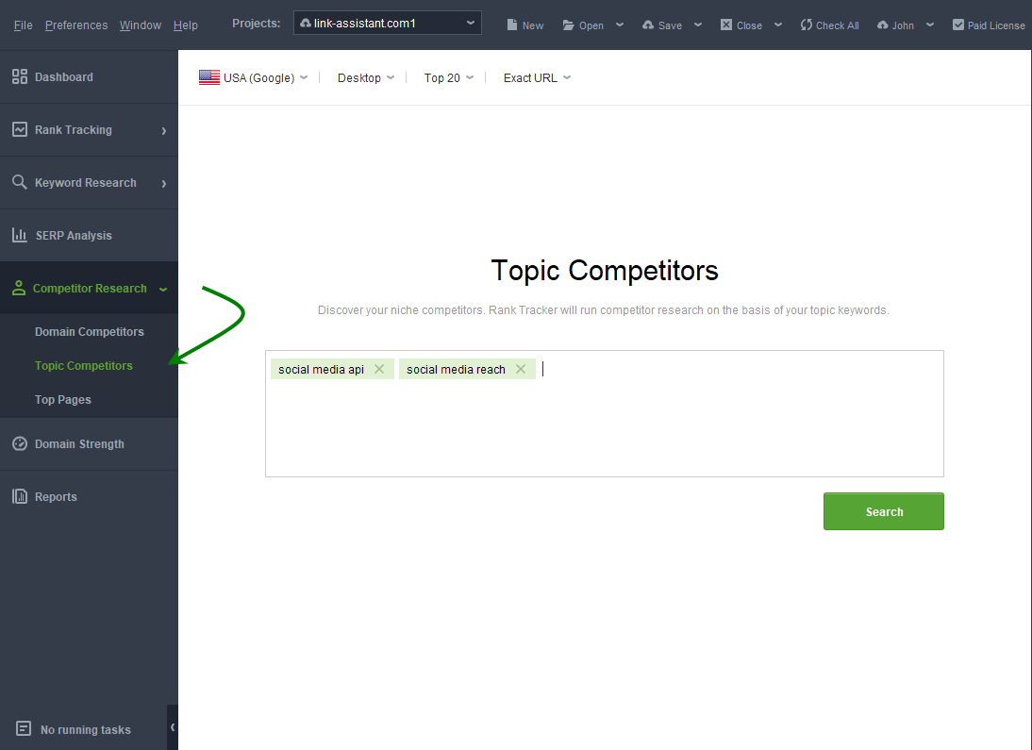Image resolution: width=1032 pixels, height=750 pixels.
Task: Click inside the topic keywords input box
Action: coord(604,425)
